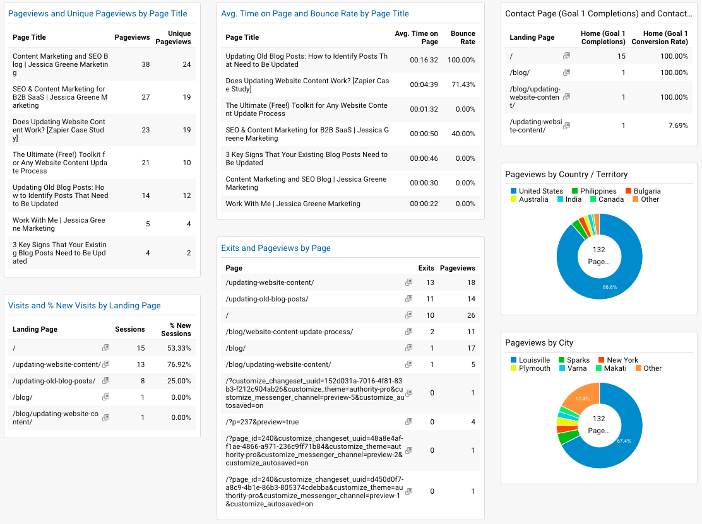Open the external link icon beside "/" landing page

coord(105,347)
